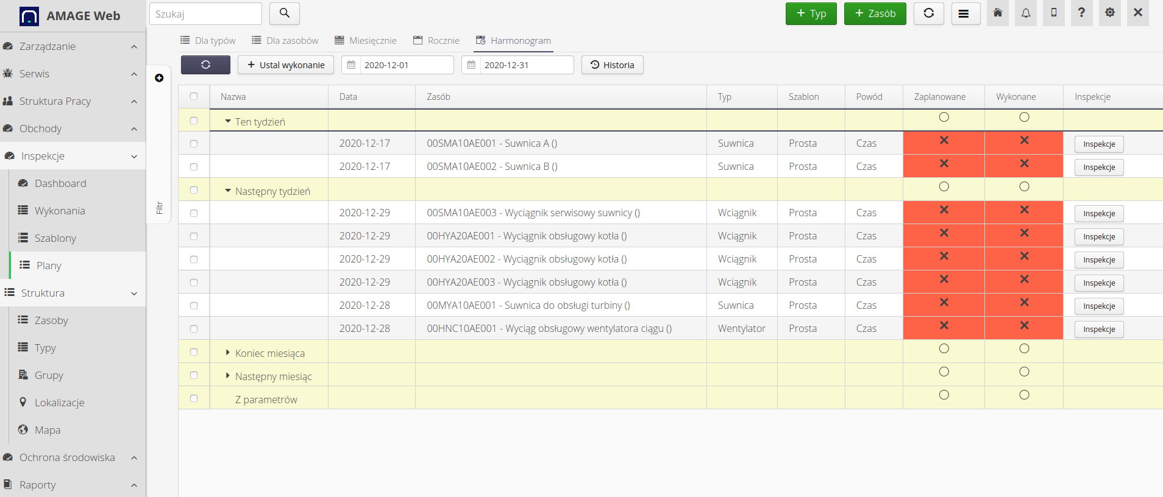Image resolution: width=1163 pixels, height=497 pixels.
Task: Toggle the select-all checkbox in table header
Action: 194,96
